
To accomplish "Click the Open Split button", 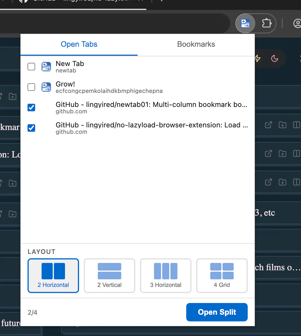I will click(x=217, y=312).
